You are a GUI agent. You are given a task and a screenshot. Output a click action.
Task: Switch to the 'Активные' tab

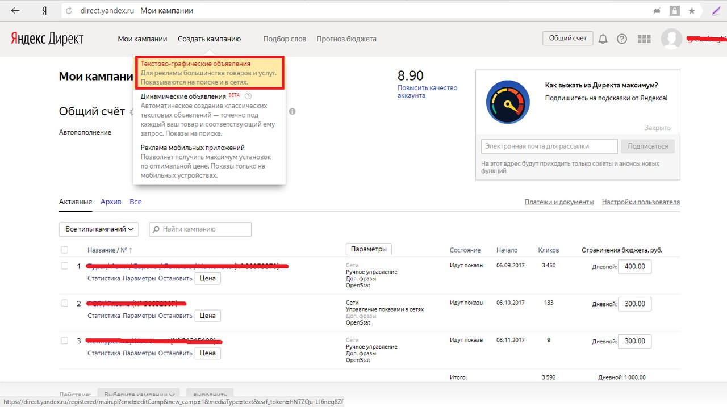(76, 202)
